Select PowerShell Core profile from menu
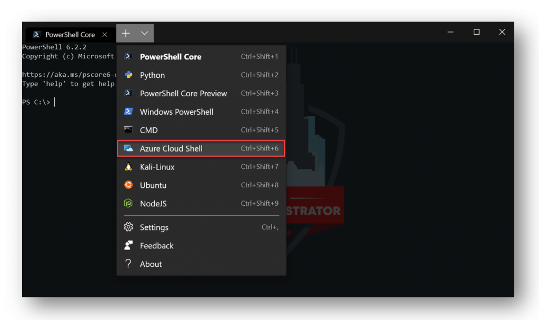Image resolution: width=539 pixels, height=320 pixels. (x=201, y=56)
